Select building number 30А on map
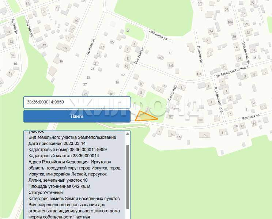 coord(230,22)
